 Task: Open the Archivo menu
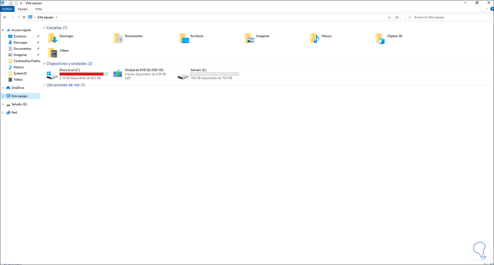click(x=7, y=9)
